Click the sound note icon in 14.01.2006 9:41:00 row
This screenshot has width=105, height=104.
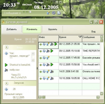(x=52, y=72)
